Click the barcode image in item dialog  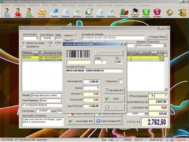tap(78, 54)
